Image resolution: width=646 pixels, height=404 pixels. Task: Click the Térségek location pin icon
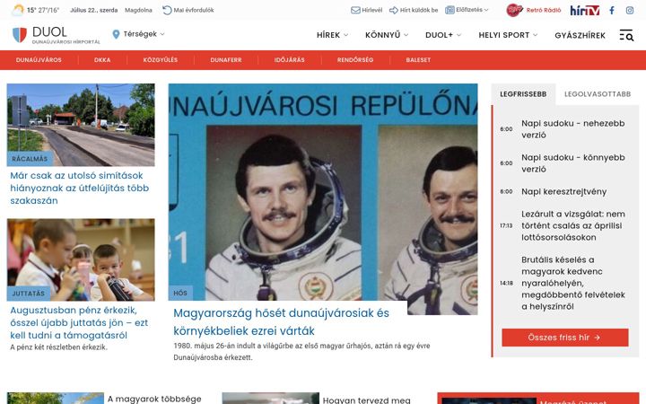pyautogui.click(x=116, y=34)
